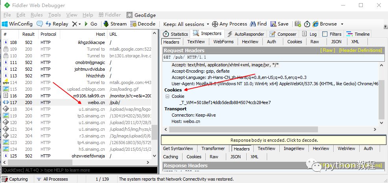Select session 117 weibo.cn row

point(76,102)
